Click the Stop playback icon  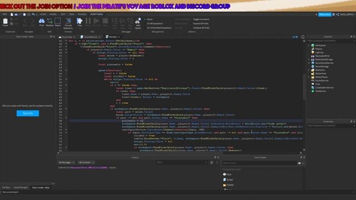105,21
